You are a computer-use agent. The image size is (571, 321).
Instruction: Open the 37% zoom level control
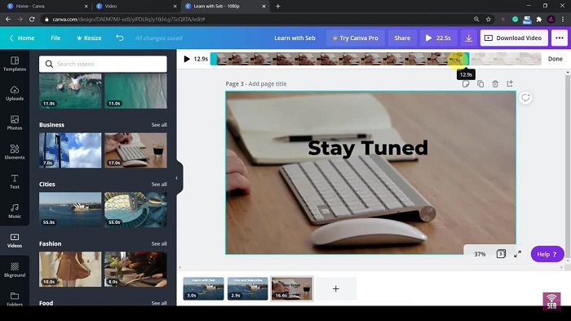pyautogui.click(x=480, y=254)
